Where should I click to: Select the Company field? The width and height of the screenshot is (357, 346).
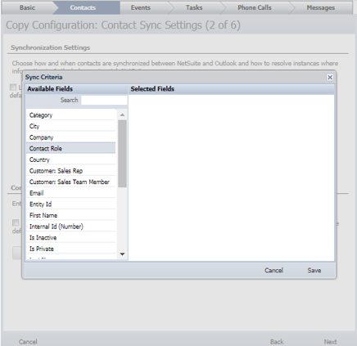click(x=70, y=137)
